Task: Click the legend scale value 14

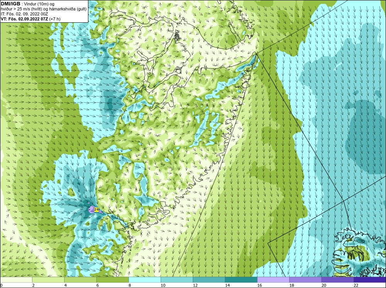Action: [x=227, y=285]
